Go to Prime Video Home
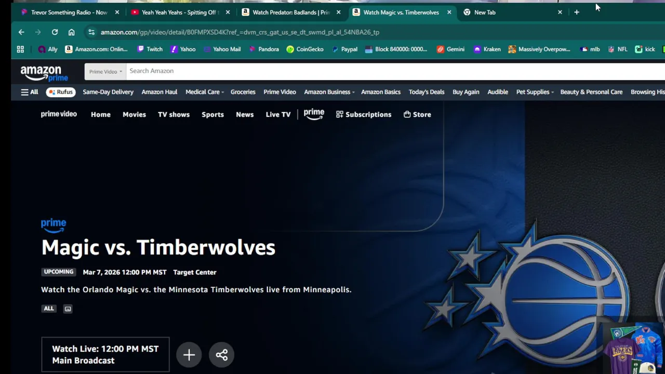 tap(101, 114)
